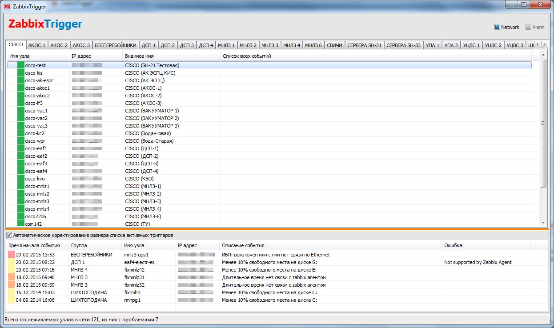Toggle the Alarm indicator checkbox
Viewport: 554px width, 328px height.
coord(528,27)
